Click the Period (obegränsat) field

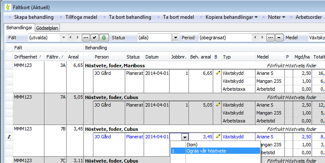click(225, 38)
